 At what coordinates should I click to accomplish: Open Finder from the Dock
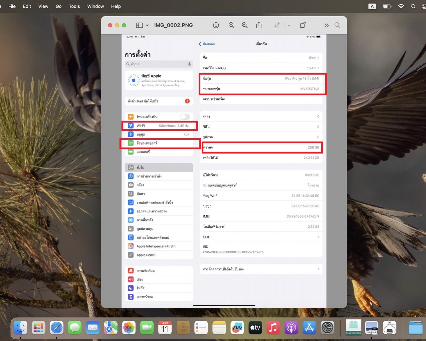21,328
